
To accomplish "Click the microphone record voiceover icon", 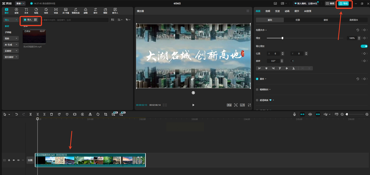I will click(294, 114).
